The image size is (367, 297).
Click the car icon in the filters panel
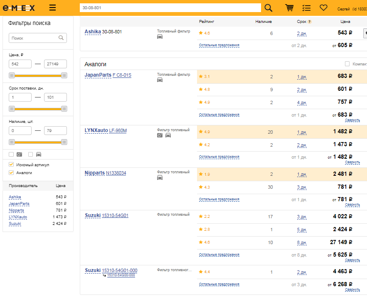coord(39,155)
